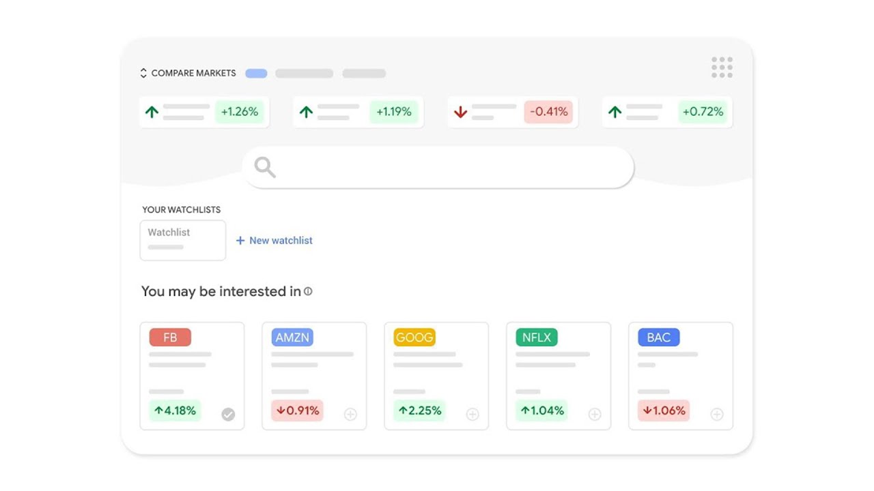874x491 pixels.
Task: Click the green up arrow beside +0.72%
Action: click(615, 112)
